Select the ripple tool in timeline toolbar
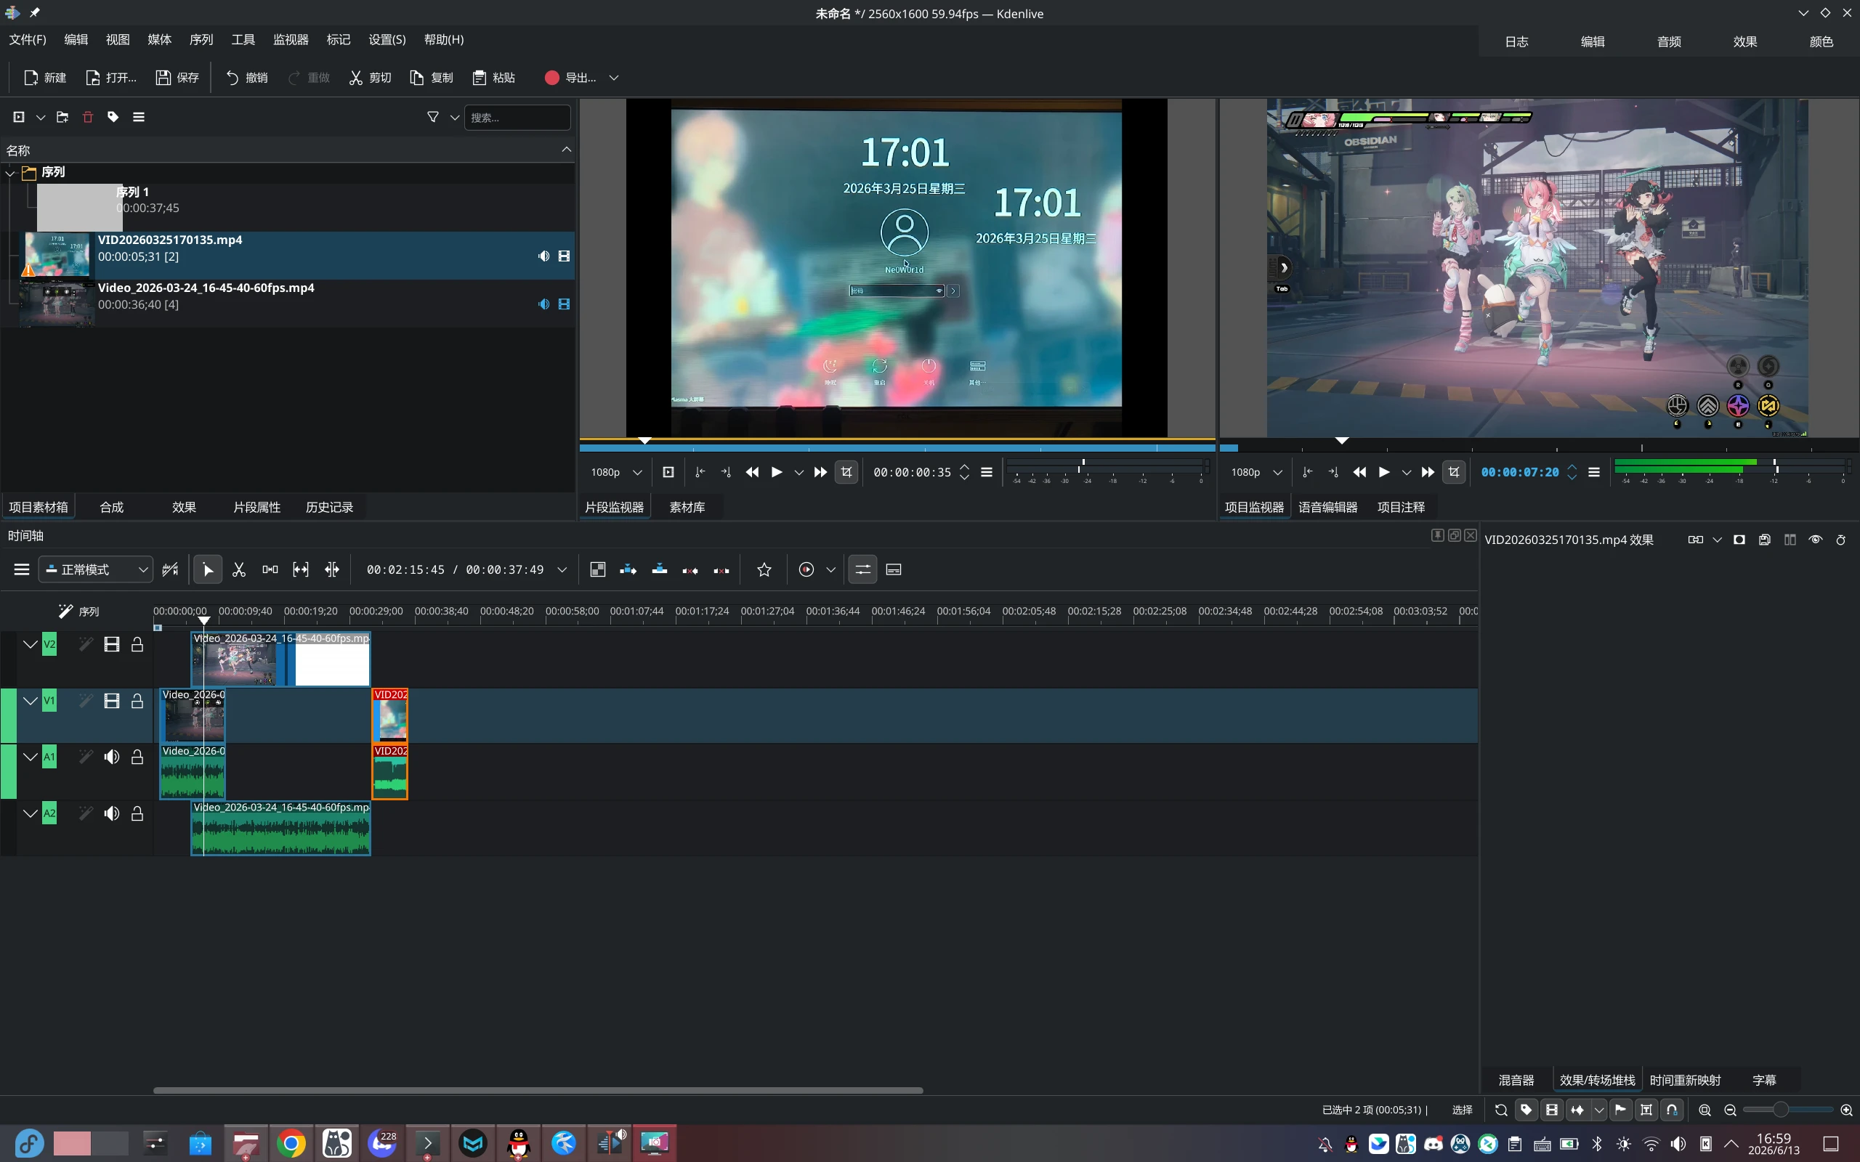The width and height of the screenshot is (1860, 1162). (332, 569)
